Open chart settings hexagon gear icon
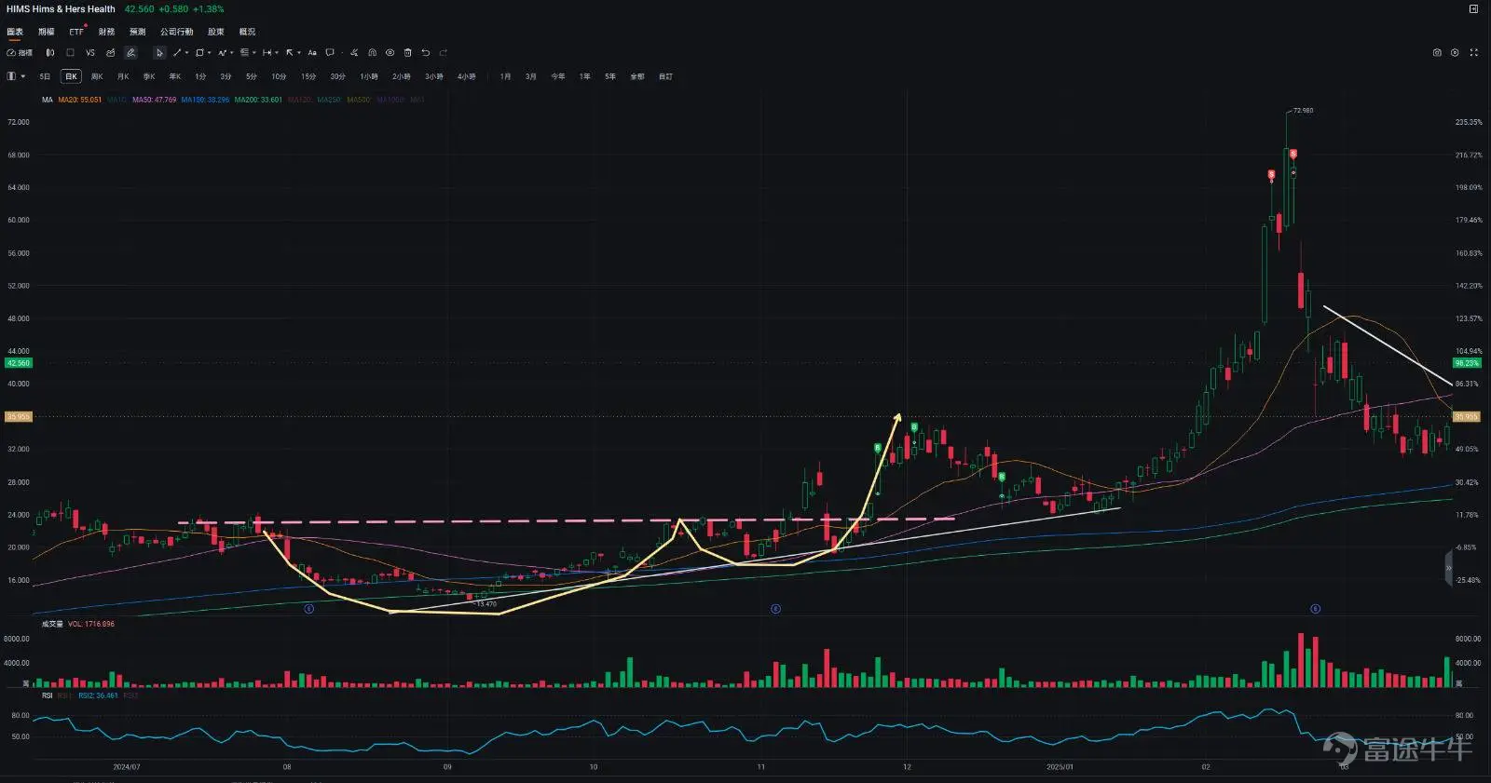Screen dimensions: 1491x783 coord(1455,53)
